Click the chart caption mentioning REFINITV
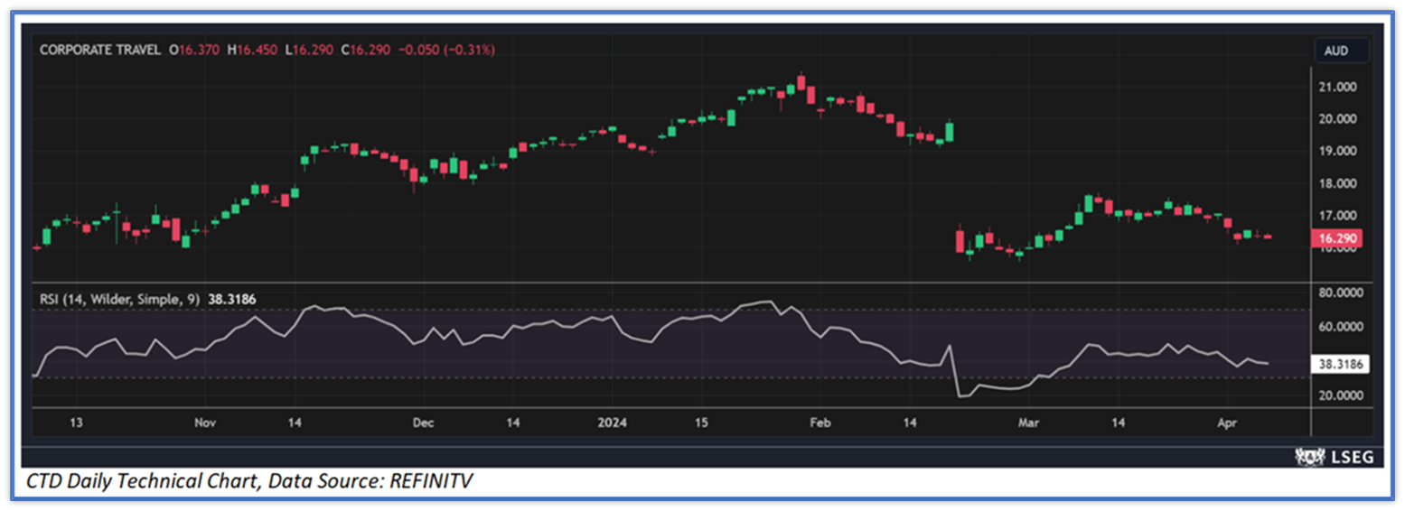 click(x=249, y=482)
